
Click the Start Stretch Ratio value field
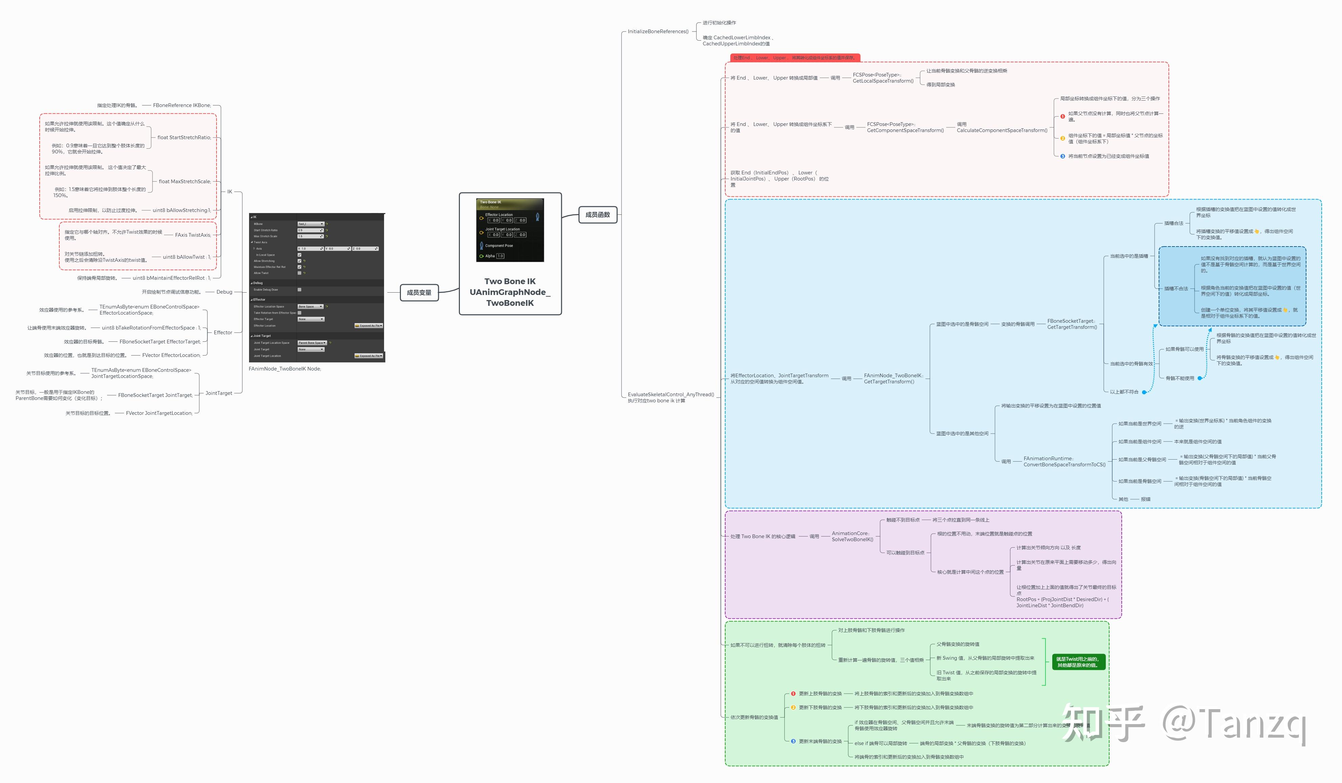coord(311,231)
